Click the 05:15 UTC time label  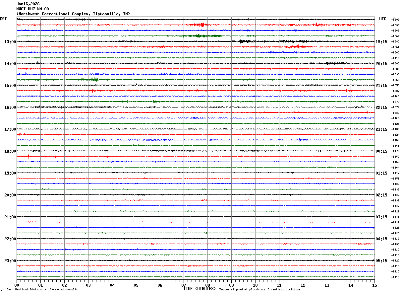(x=381, y=261)
